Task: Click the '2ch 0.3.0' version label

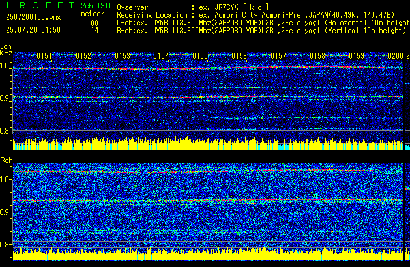Action: click(x=95, y=5)
